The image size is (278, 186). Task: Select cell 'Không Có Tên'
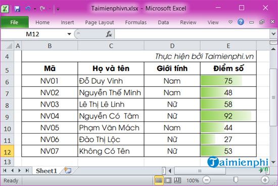click(x=111, y=151)
